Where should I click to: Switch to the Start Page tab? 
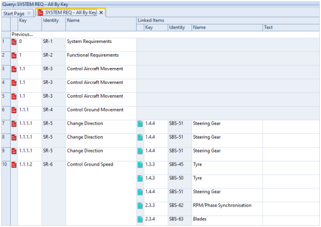click(14, 14)
